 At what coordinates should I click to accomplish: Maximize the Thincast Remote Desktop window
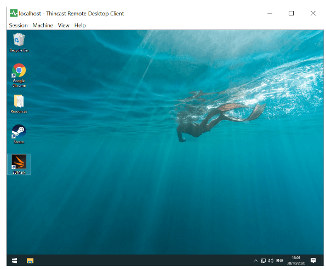point(291,13)
